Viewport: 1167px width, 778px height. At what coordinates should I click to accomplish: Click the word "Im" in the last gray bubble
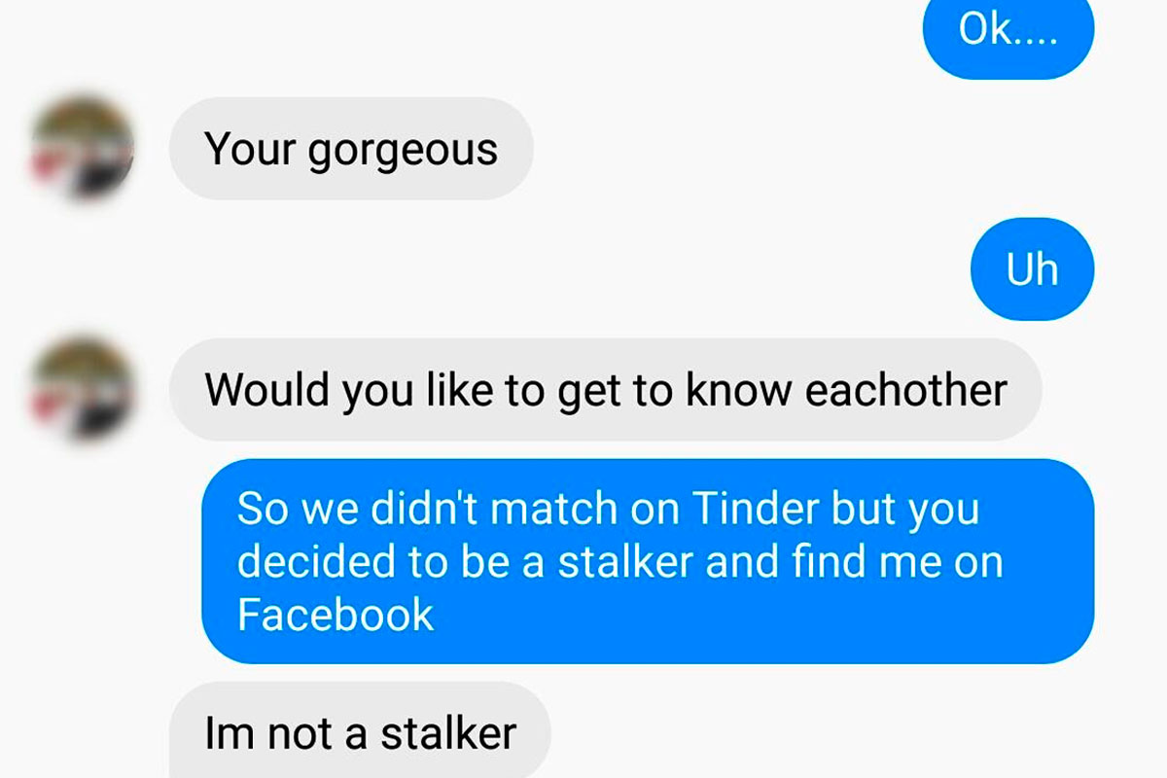click(230, 733)
